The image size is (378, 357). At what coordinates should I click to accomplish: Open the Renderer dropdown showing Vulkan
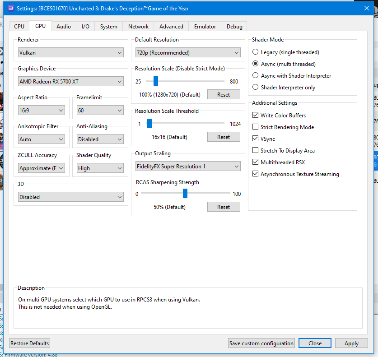point(70,53)
